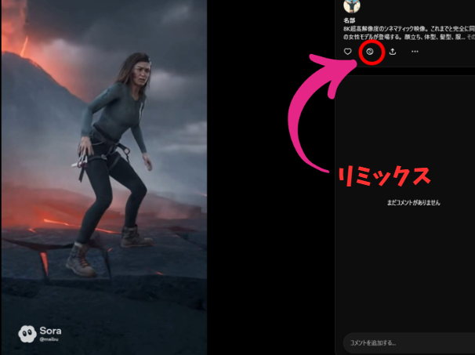Like the video with the heart icon
Image resolution: width=475 pixels, height=355 pixels.
(348, 52)
